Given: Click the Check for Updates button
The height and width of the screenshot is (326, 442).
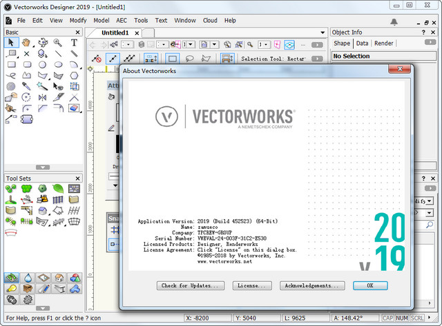Looking at the screenshot, I should click(189, 285).
